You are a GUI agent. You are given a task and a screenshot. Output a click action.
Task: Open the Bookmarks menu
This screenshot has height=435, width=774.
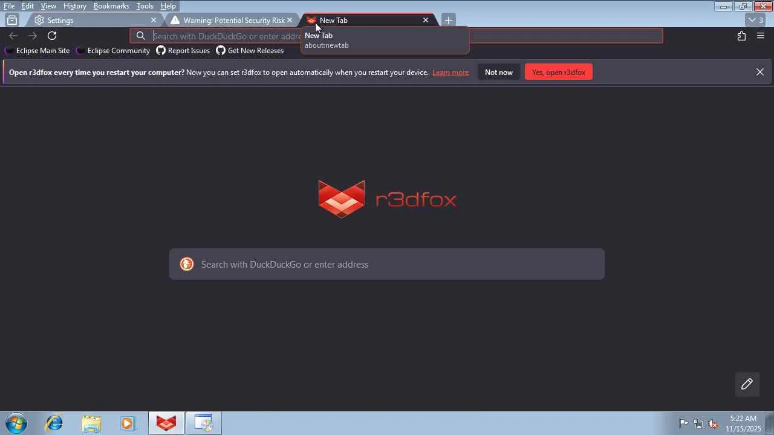pos(111,6)
